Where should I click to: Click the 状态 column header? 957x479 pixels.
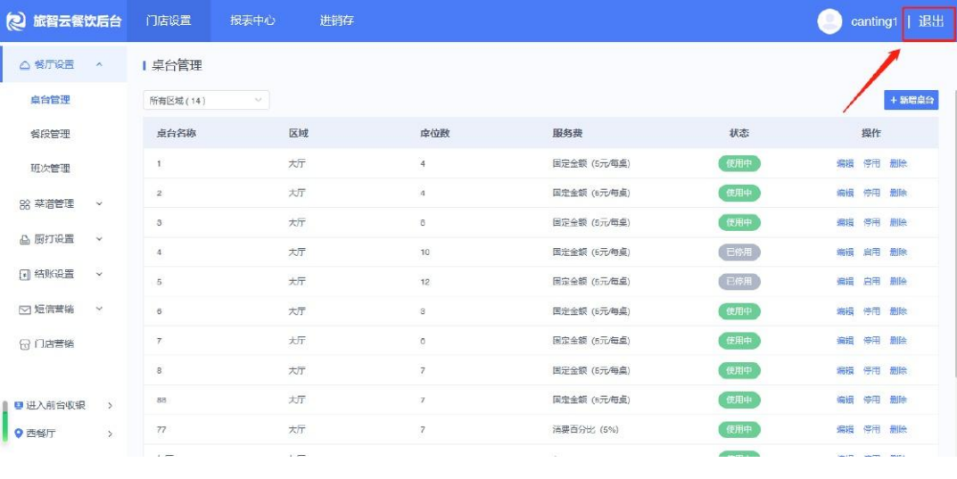pos(739,133)
